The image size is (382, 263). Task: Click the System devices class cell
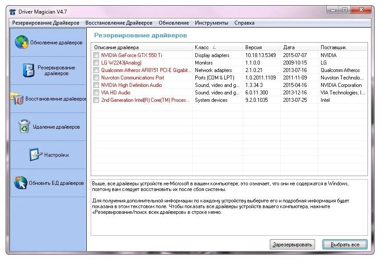point(211,100)
